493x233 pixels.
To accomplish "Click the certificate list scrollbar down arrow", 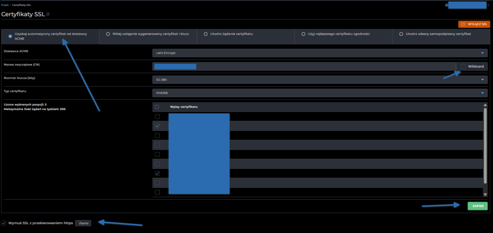I will [485, 194].
